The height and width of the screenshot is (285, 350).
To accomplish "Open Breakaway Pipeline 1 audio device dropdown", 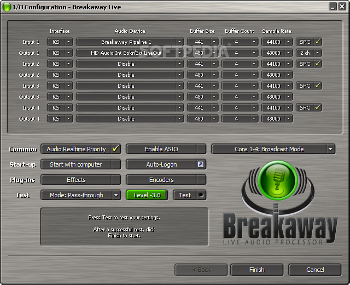I will point(130,42).
